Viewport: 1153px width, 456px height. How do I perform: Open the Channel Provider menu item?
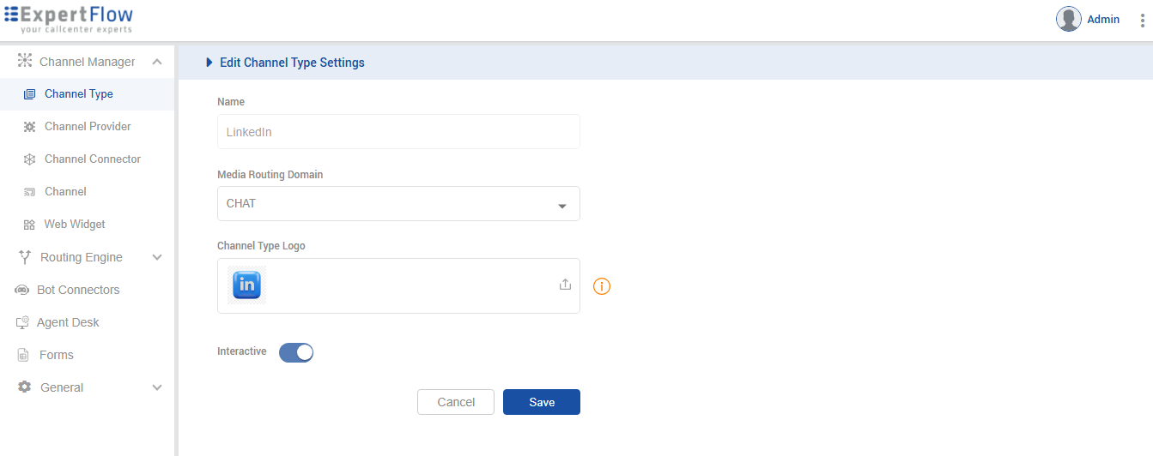(x=88, y=127)
